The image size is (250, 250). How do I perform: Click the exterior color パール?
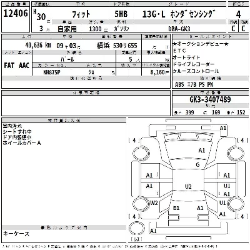pyautogui.click(x=67, y=59)
